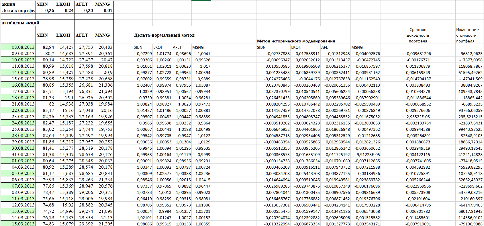The width and height of the screenshot is (484, 226).
Task: Click the date cell 17.08.2013
Action: (18, 91)
